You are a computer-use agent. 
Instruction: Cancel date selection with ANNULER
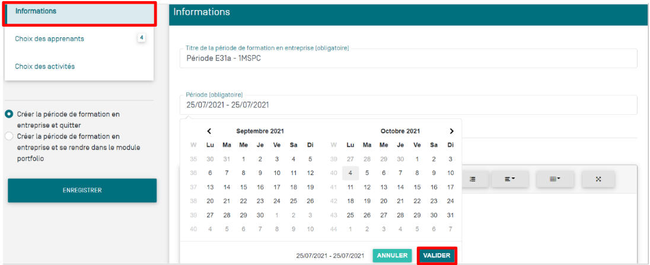[x=392, y=256]
